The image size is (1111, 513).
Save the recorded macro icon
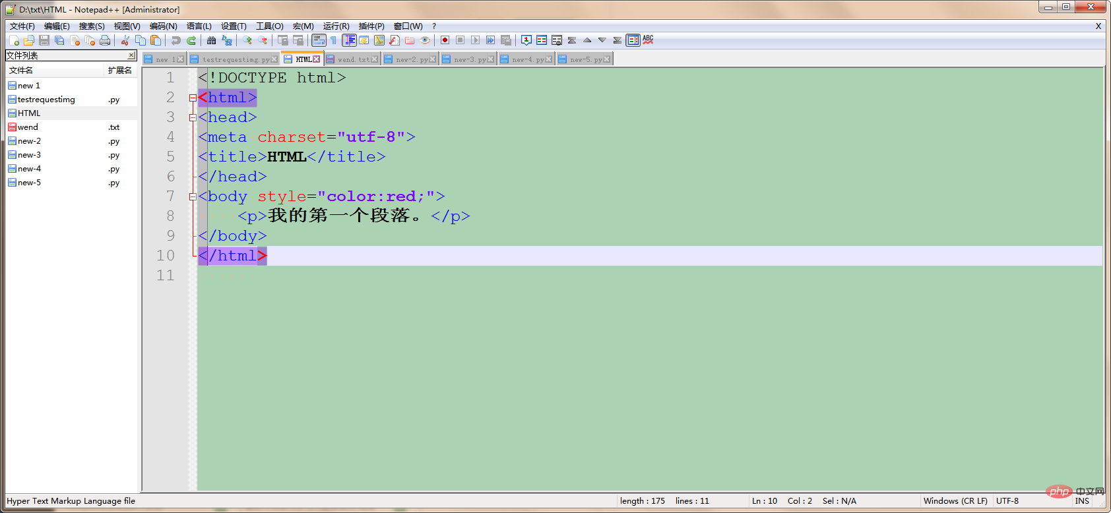[x=505, y=40]
